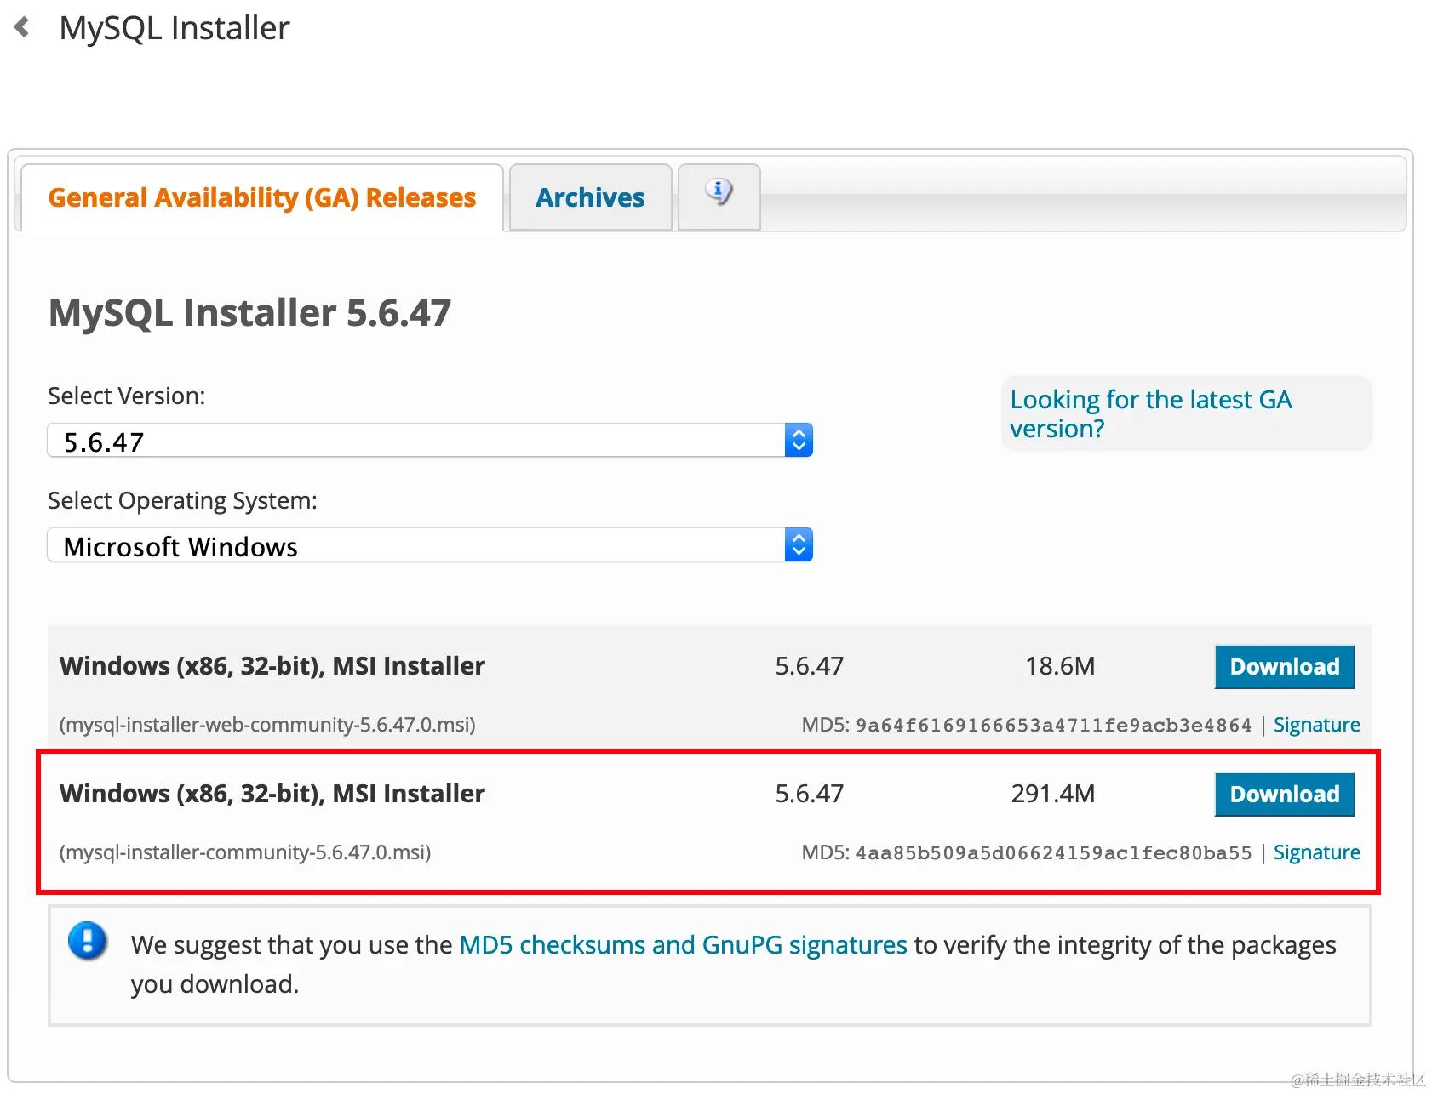This screenshot has width=1432, height=1094.
Task: Click the Select Version label
Action: pyautogui.click(x=127, y=396)
